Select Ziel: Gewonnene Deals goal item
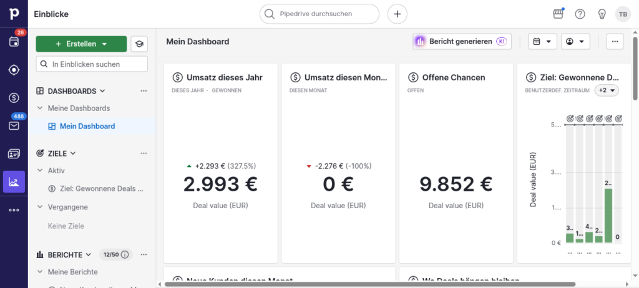 coord(95,188)
